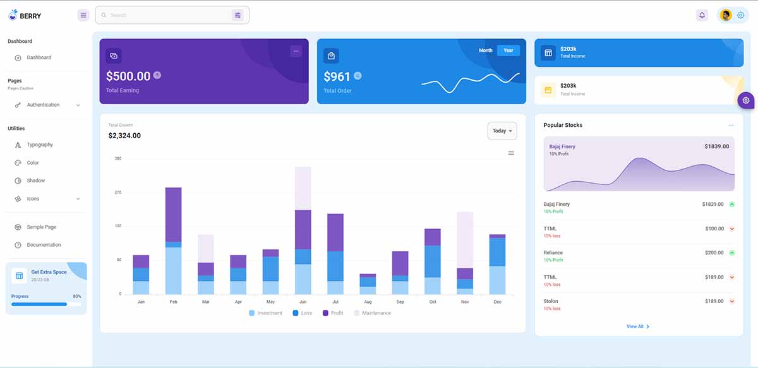Open Typography in the sidebar
This screenshot has height=368, width=758.
click(40, 145)
